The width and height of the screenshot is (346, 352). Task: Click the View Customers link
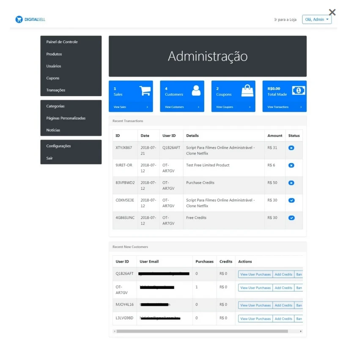pyautogui.click(x=174, y=107)
